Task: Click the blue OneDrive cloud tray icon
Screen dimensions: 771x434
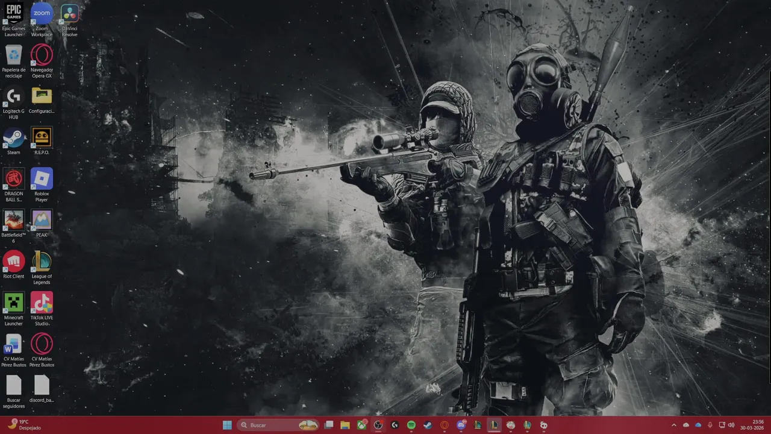Action: 698,425
